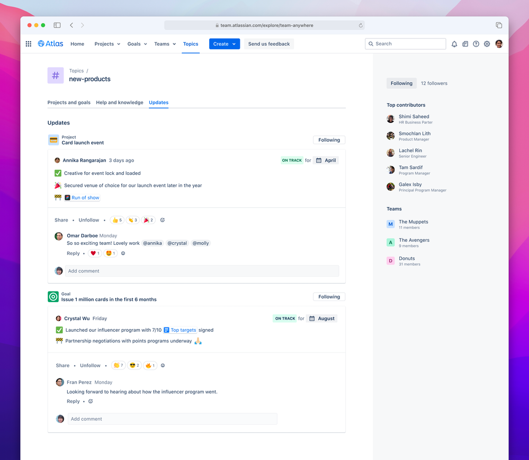Open the Create dropdown button
Viewport: 529px width, 460px height.
[225, 44]
